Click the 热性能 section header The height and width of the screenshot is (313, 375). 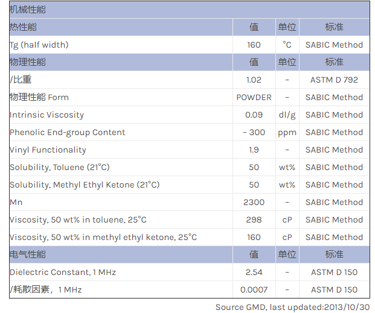[x=23, y=27]
